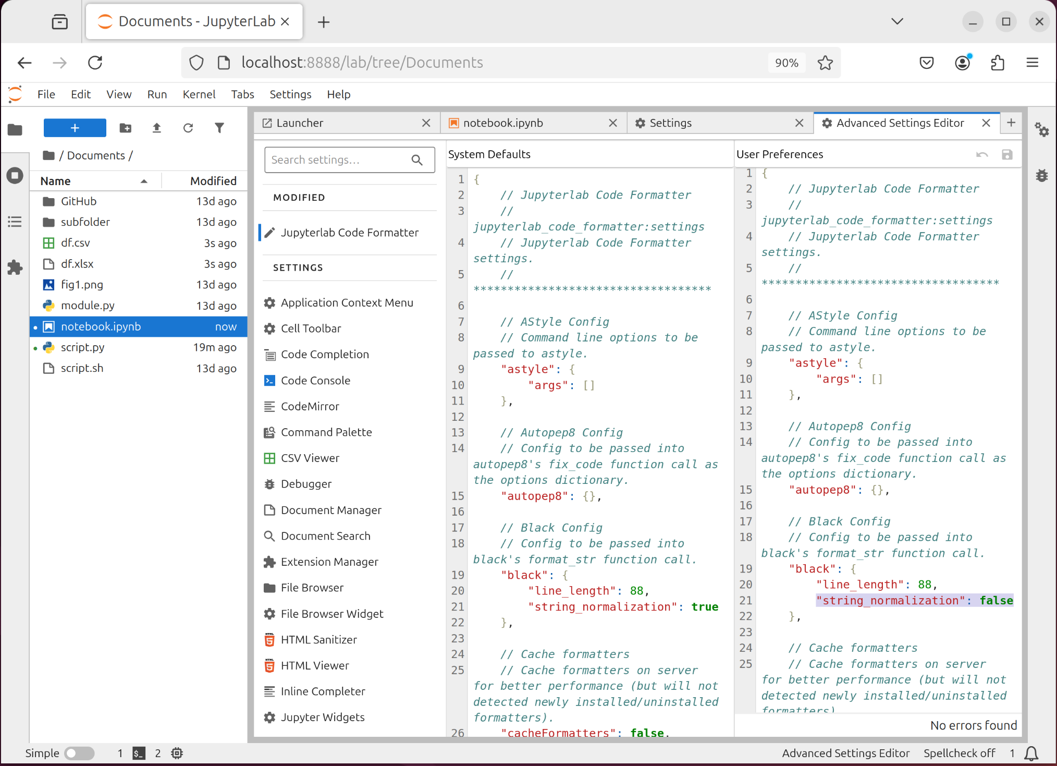
Task: Open browser extensions icon
Action: click(x=997, y=63)
